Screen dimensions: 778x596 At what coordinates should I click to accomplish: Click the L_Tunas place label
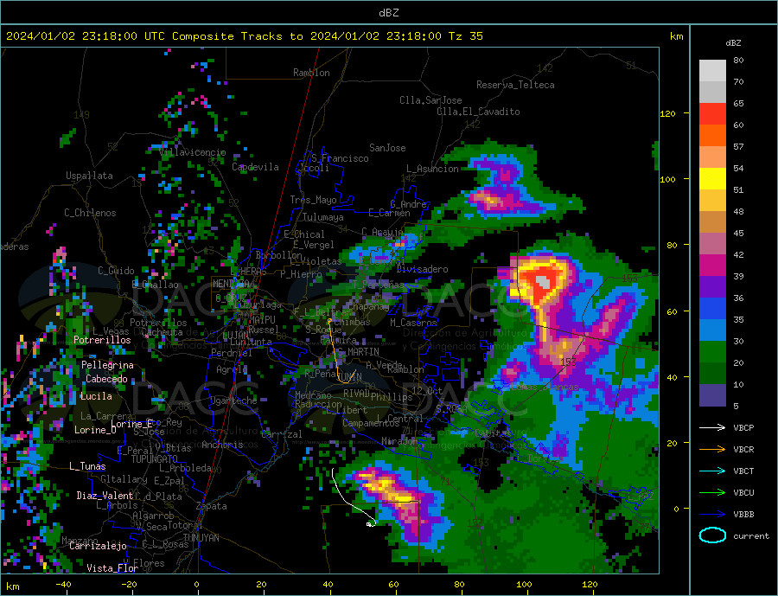click(x=87, y=466)
